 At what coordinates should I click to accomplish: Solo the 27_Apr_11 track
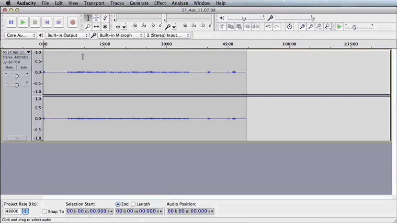coord(23,67)
